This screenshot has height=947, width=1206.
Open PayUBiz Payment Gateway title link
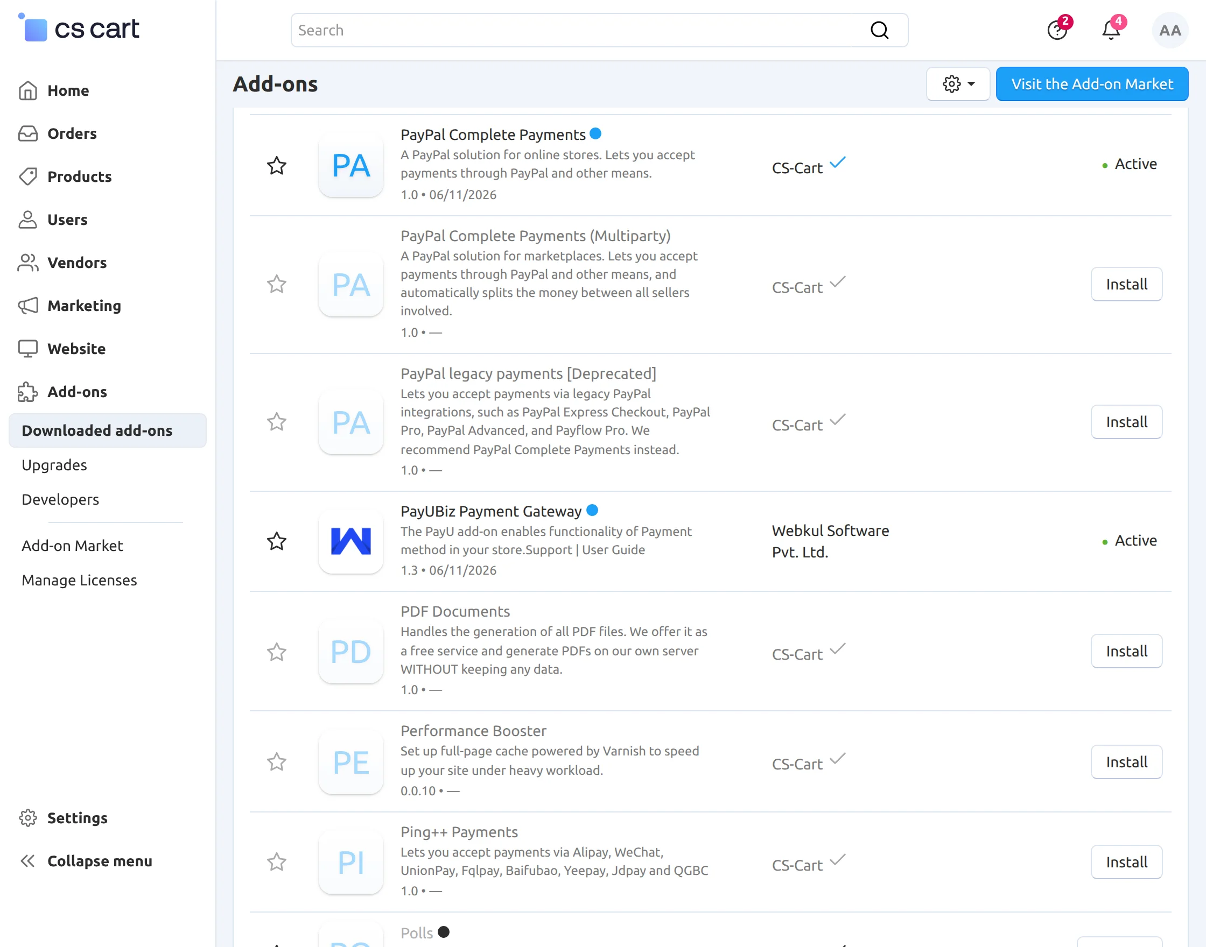490,511
